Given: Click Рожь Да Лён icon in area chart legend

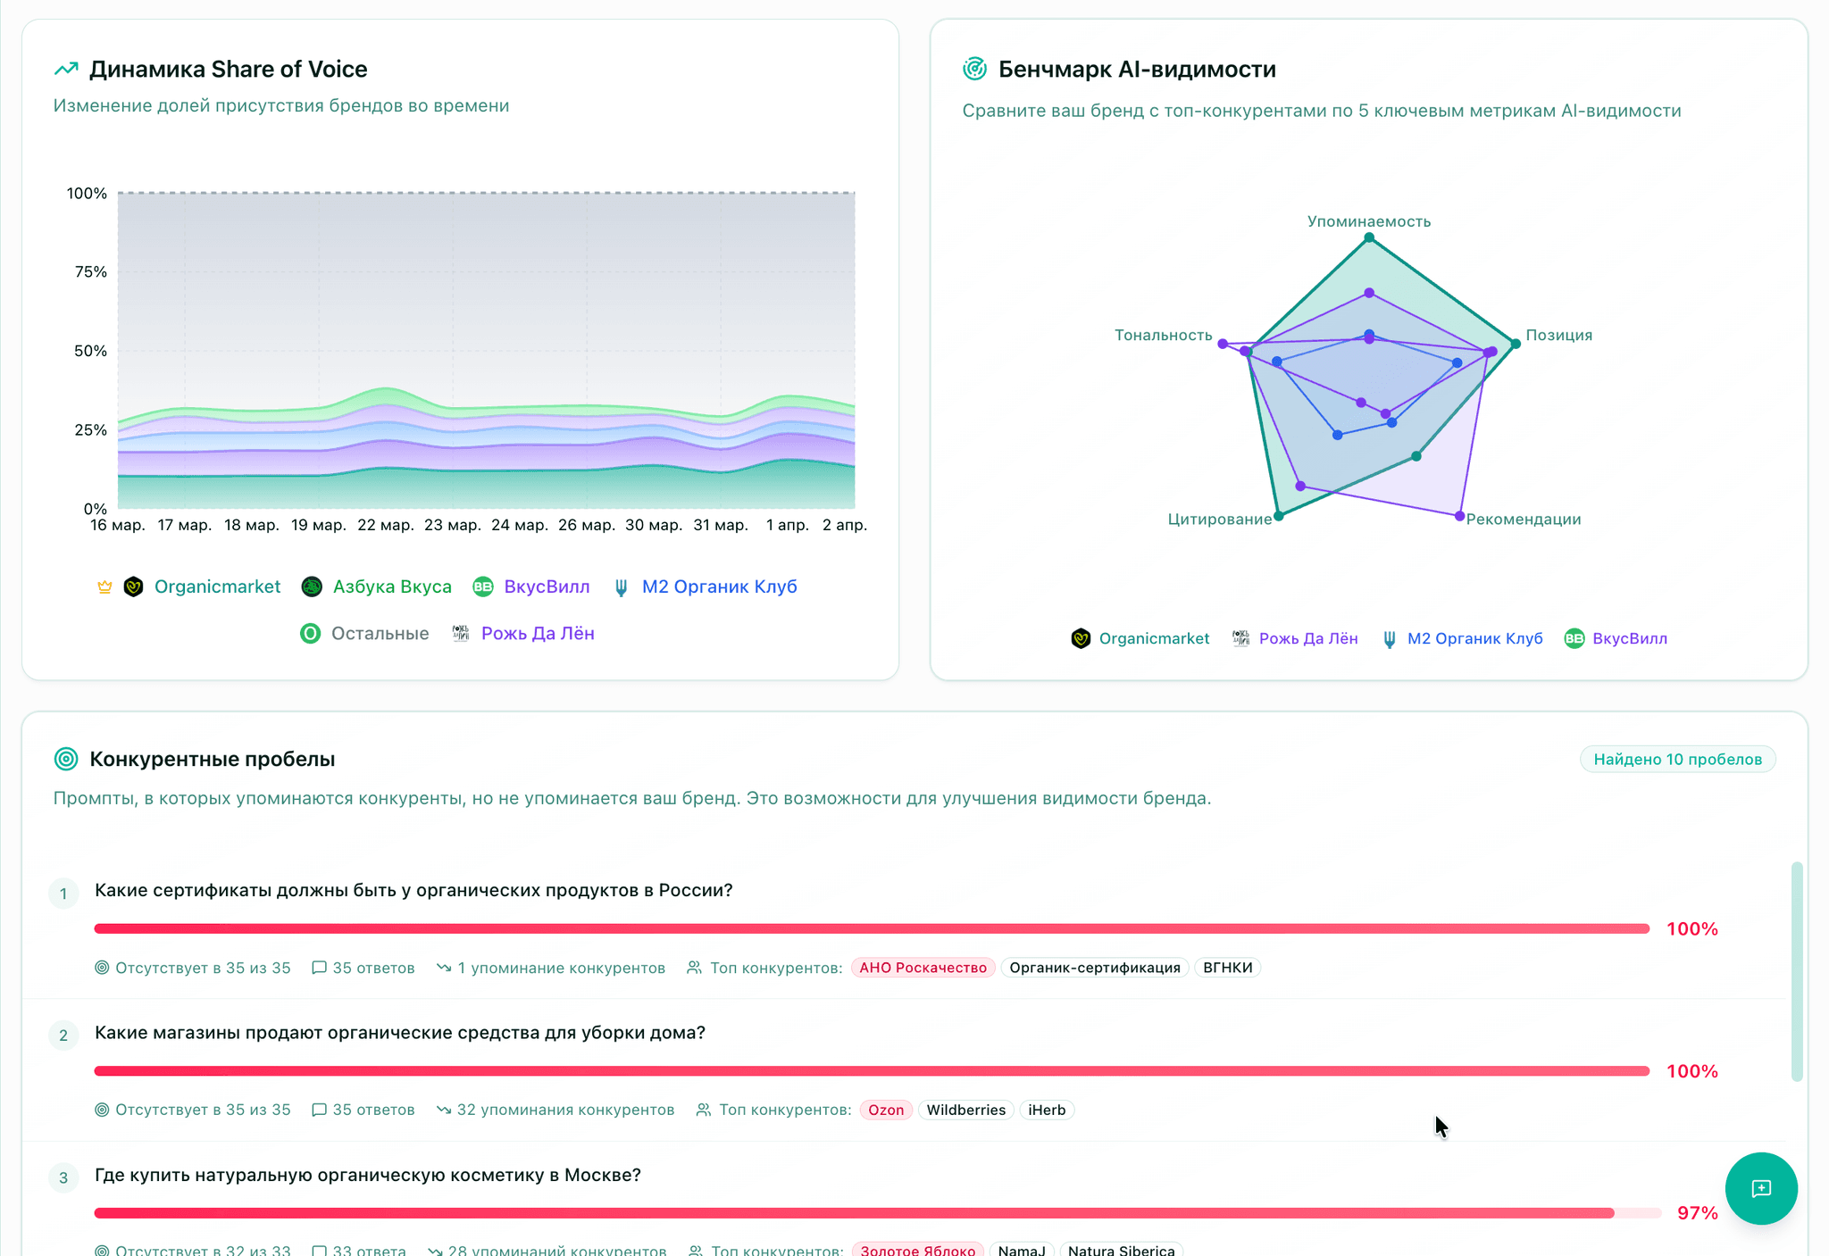Looking at the screenshot, I should 461,634.
